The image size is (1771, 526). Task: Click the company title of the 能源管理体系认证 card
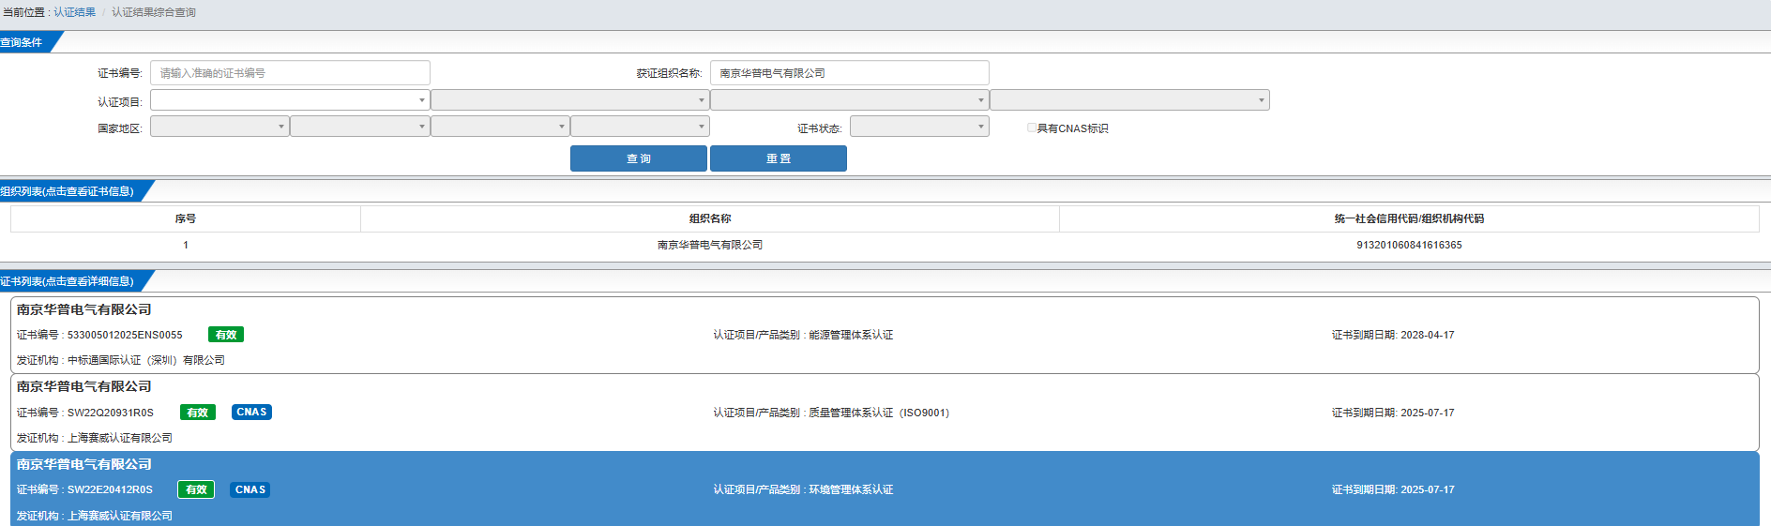tap(84, 309)
